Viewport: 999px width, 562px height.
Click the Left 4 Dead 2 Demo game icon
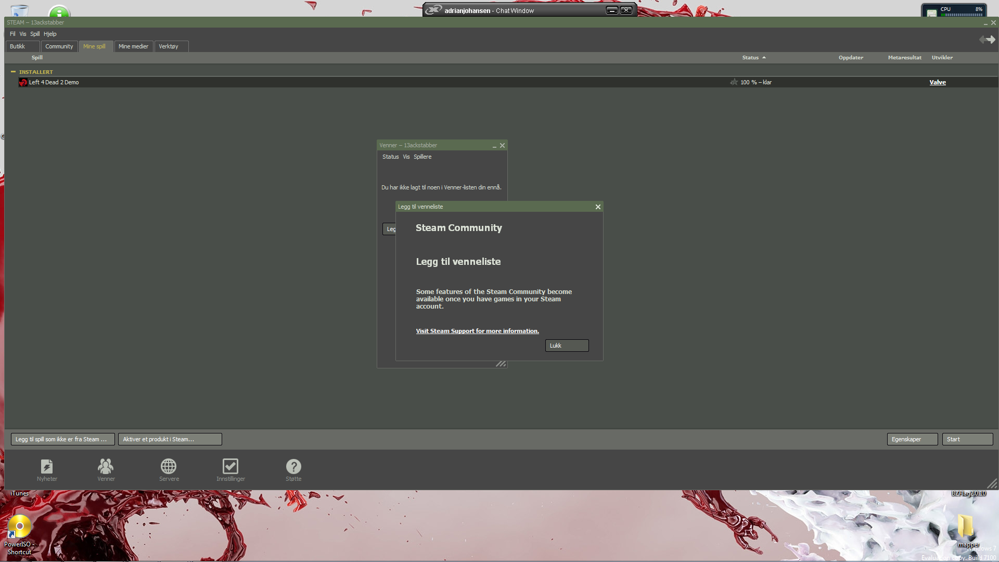coord(23,82)
